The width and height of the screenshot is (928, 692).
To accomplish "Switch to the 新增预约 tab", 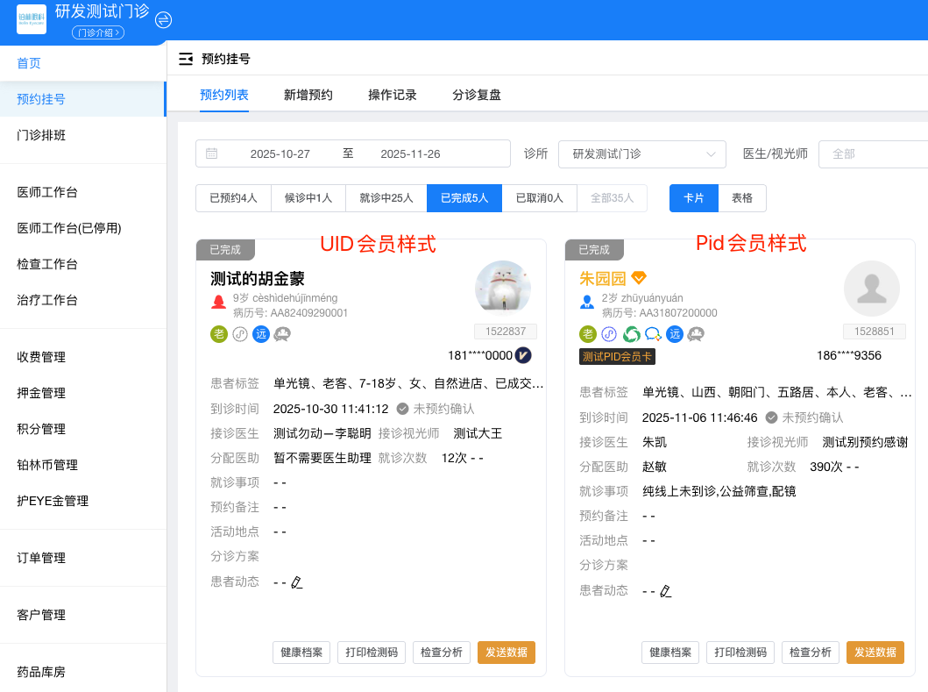I will (308, 95).
